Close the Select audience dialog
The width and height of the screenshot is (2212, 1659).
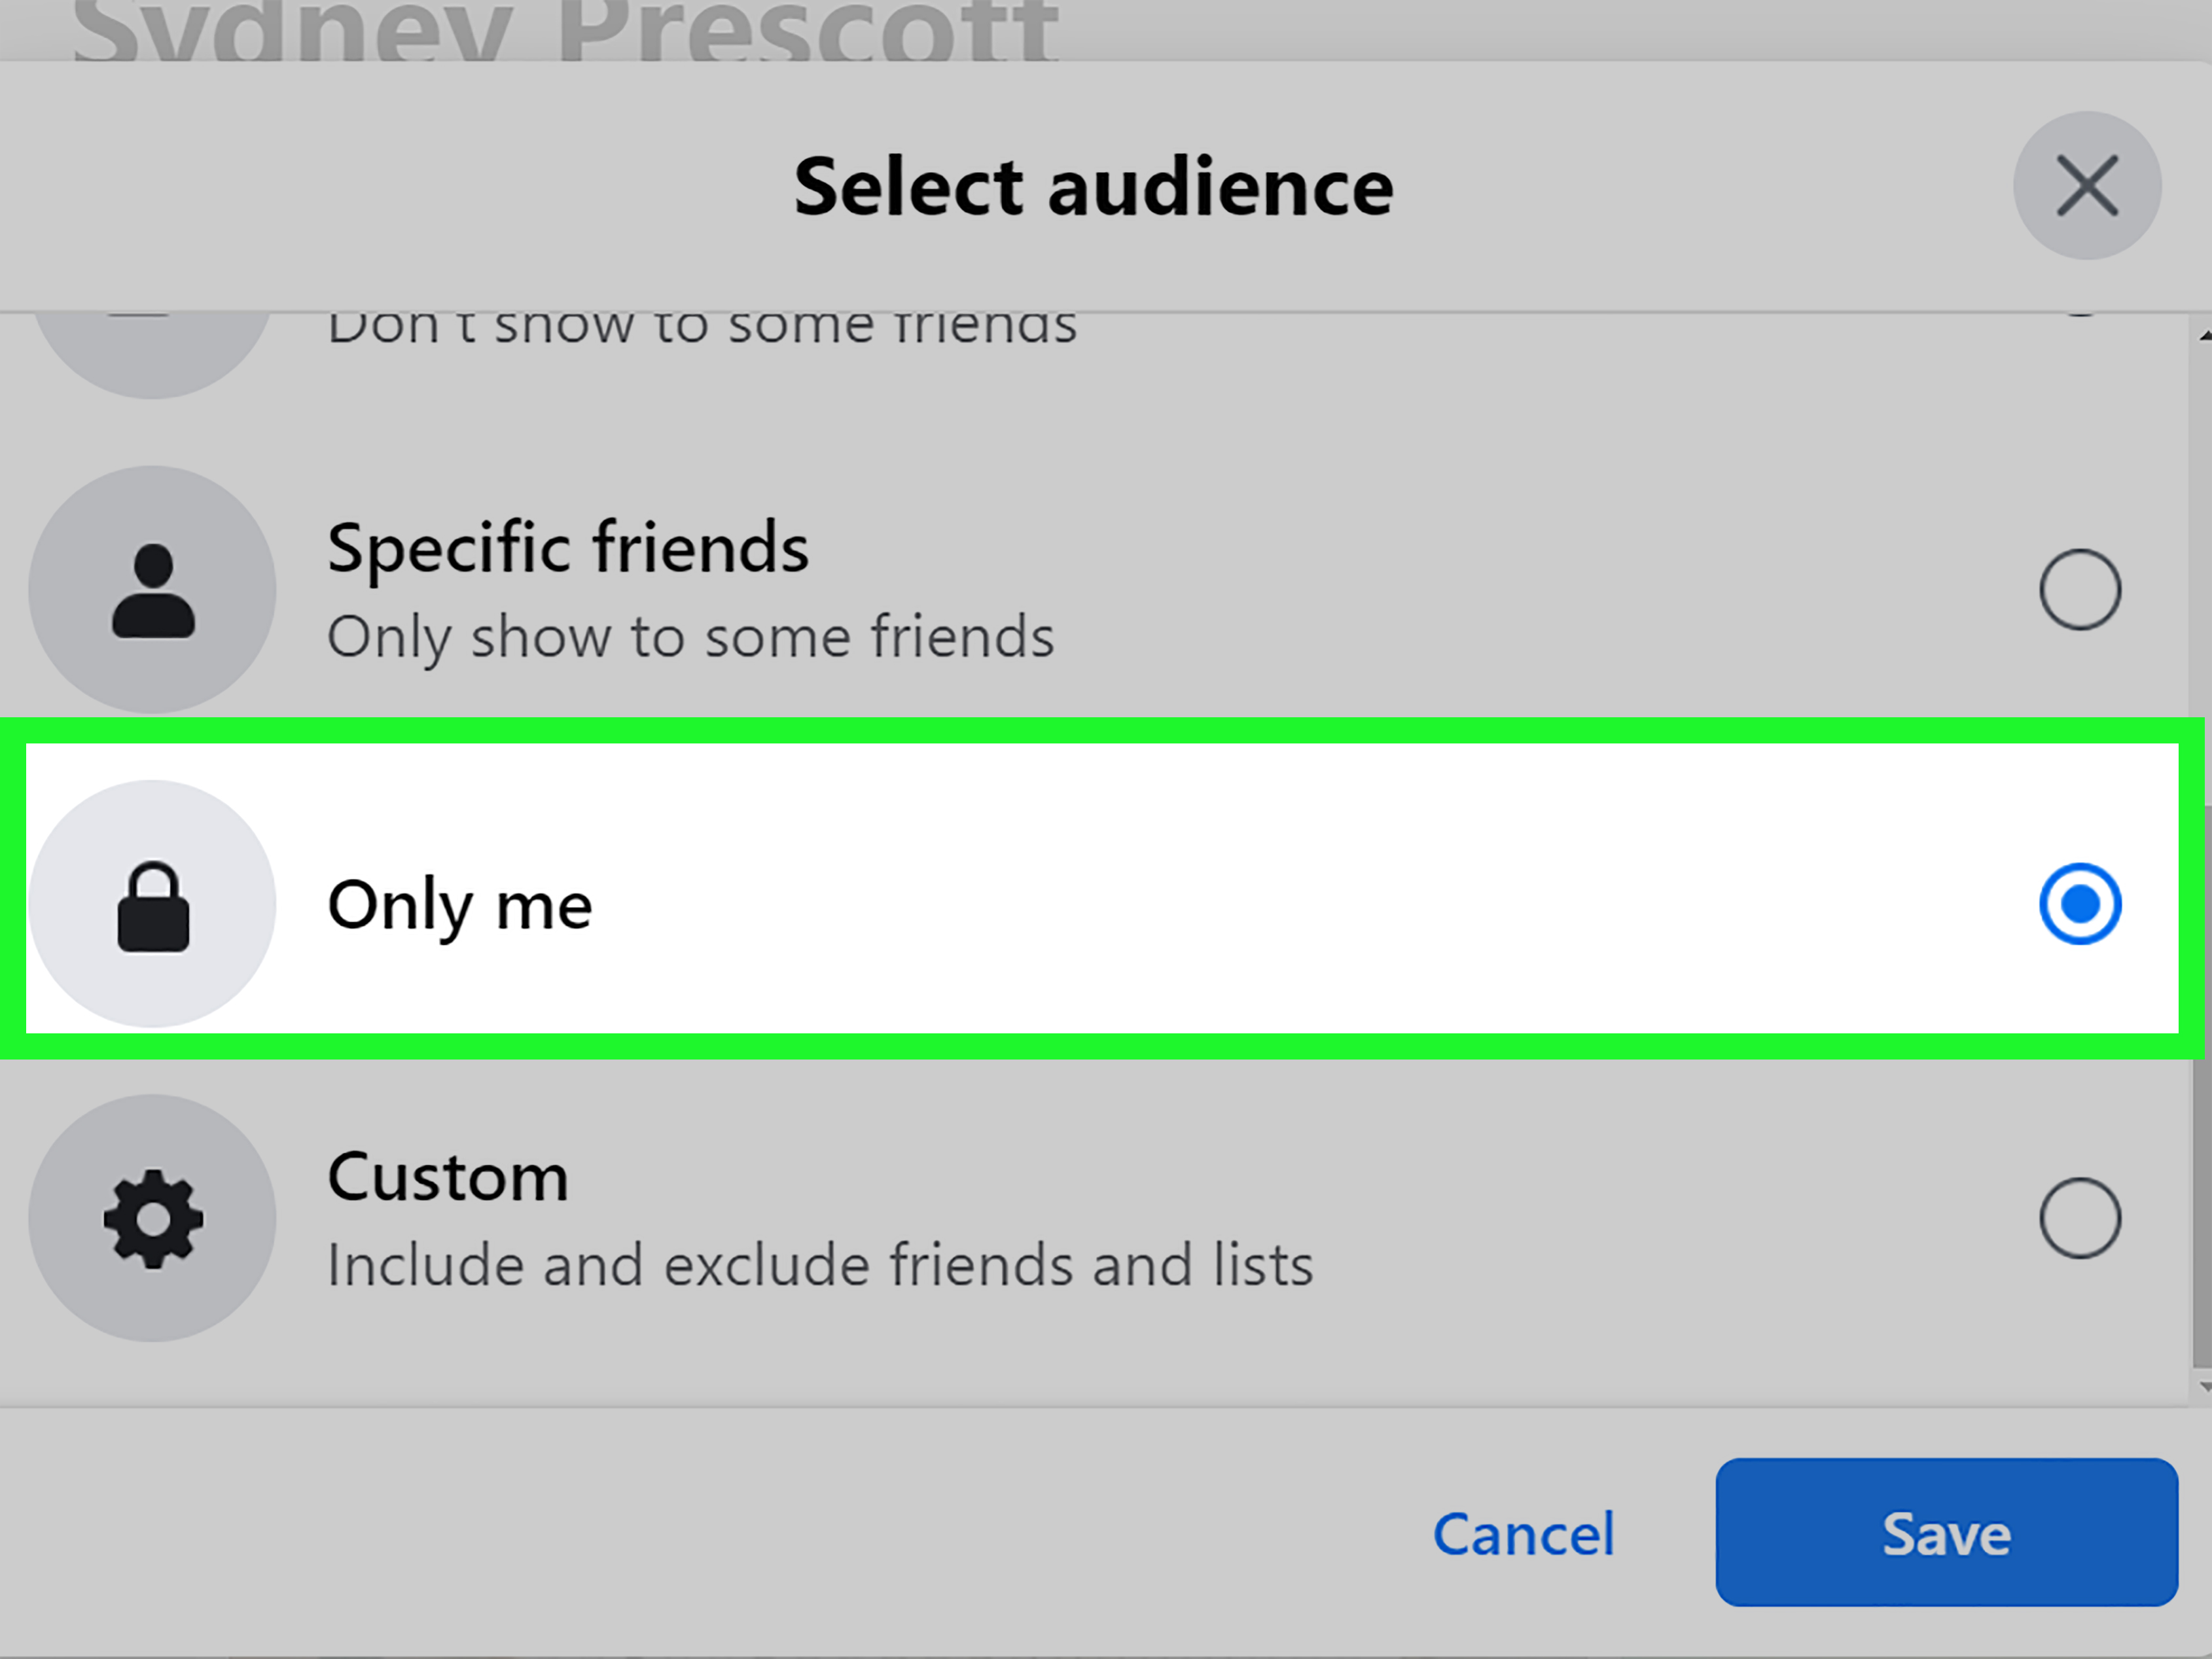(2087, 186)
